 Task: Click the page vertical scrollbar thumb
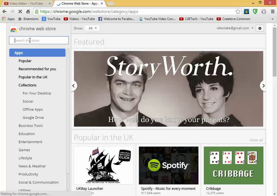(x=274, y=52)
